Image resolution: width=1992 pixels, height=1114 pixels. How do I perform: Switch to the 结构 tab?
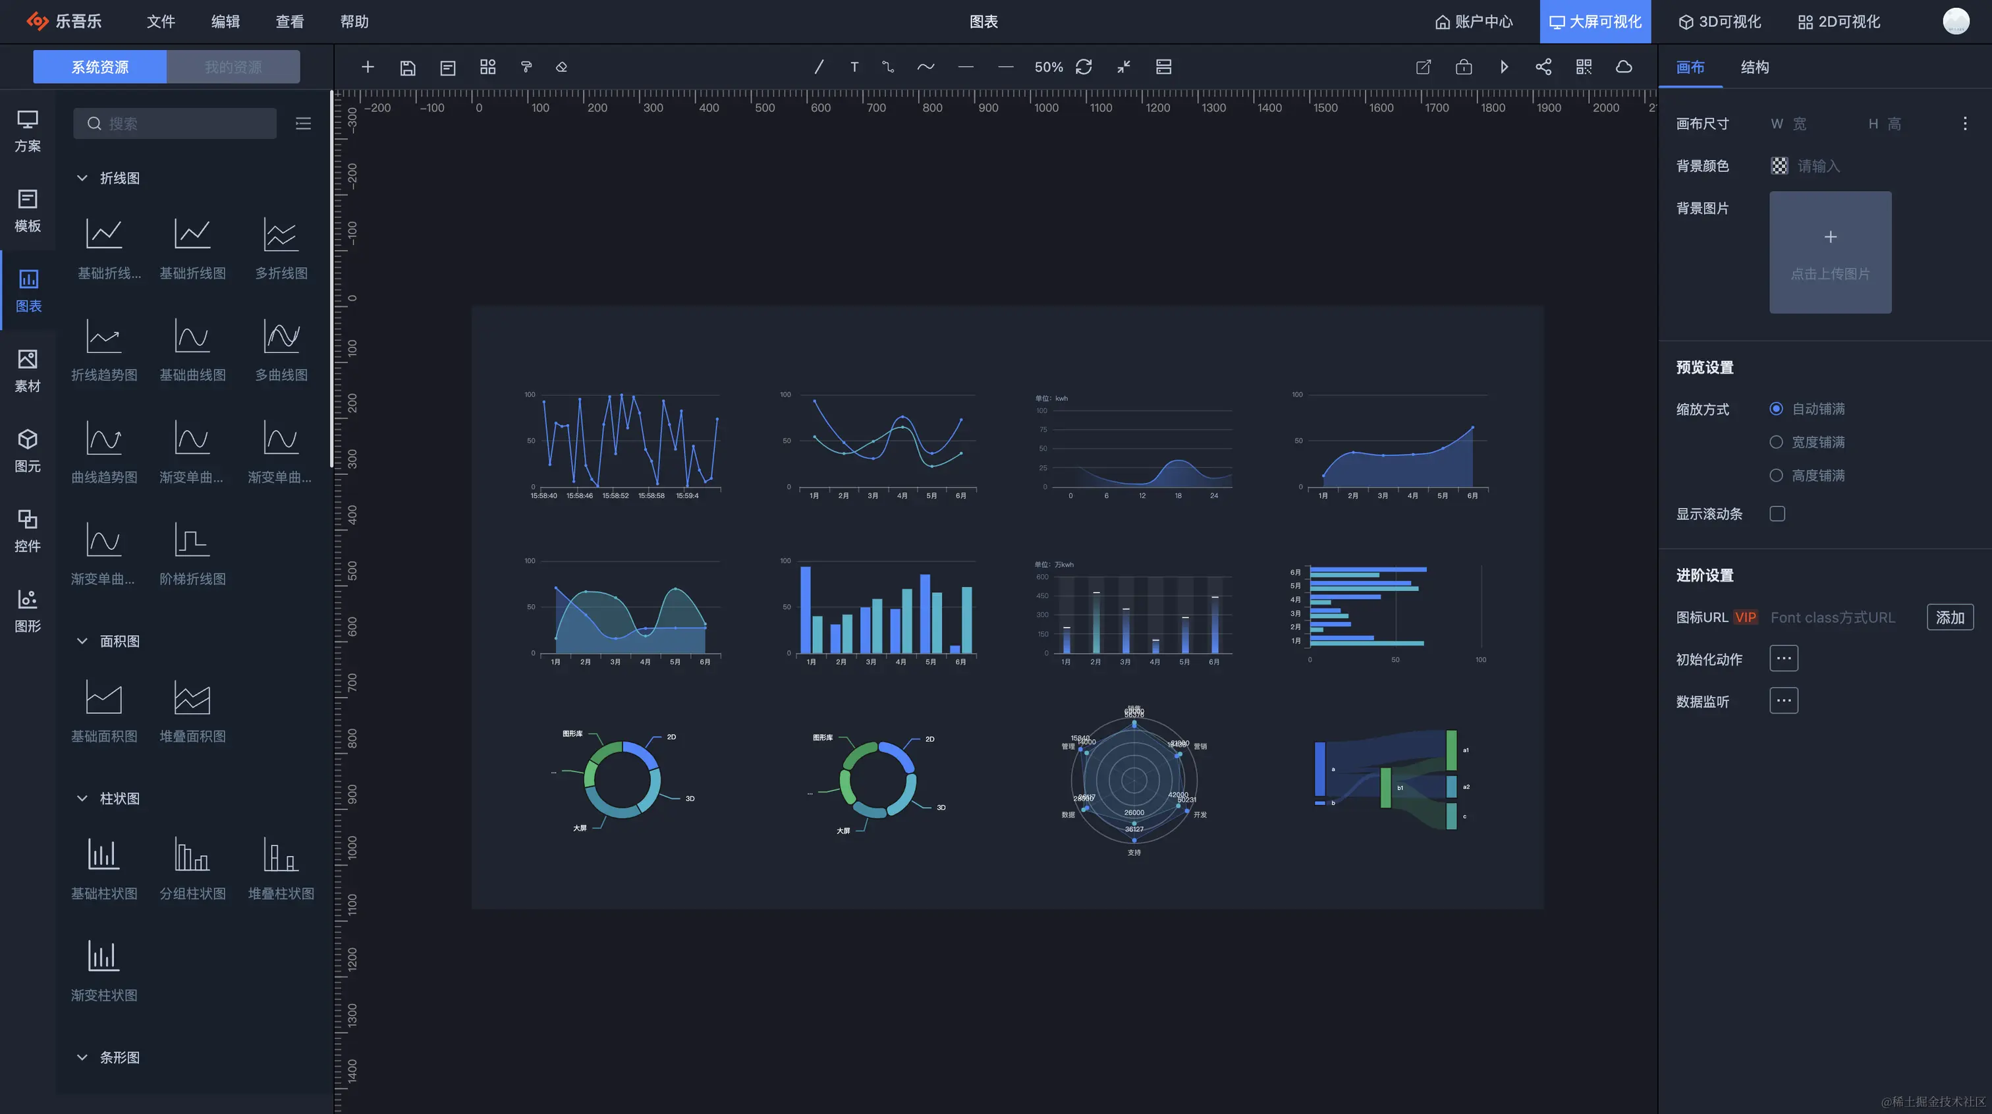coord(1755,67)
